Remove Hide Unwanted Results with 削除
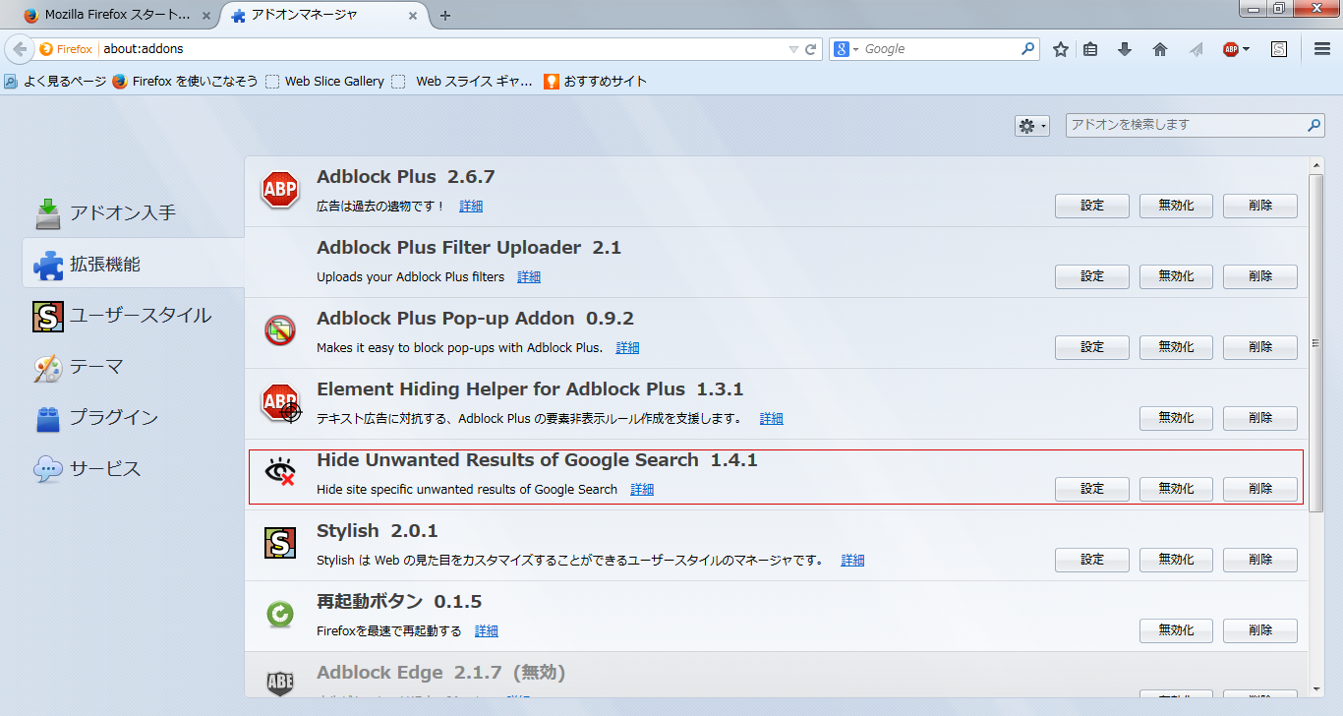This screenshot has width=1343, height=716. [1260, 489]
